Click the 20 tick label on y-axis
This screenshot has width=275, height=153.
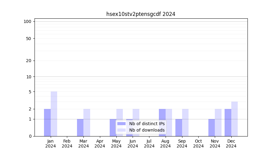(29, 61)
